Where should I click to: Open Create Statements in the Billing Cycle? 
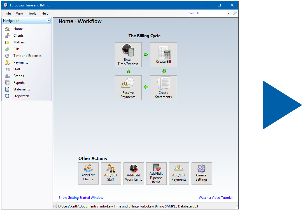click(x=164, y=88)
